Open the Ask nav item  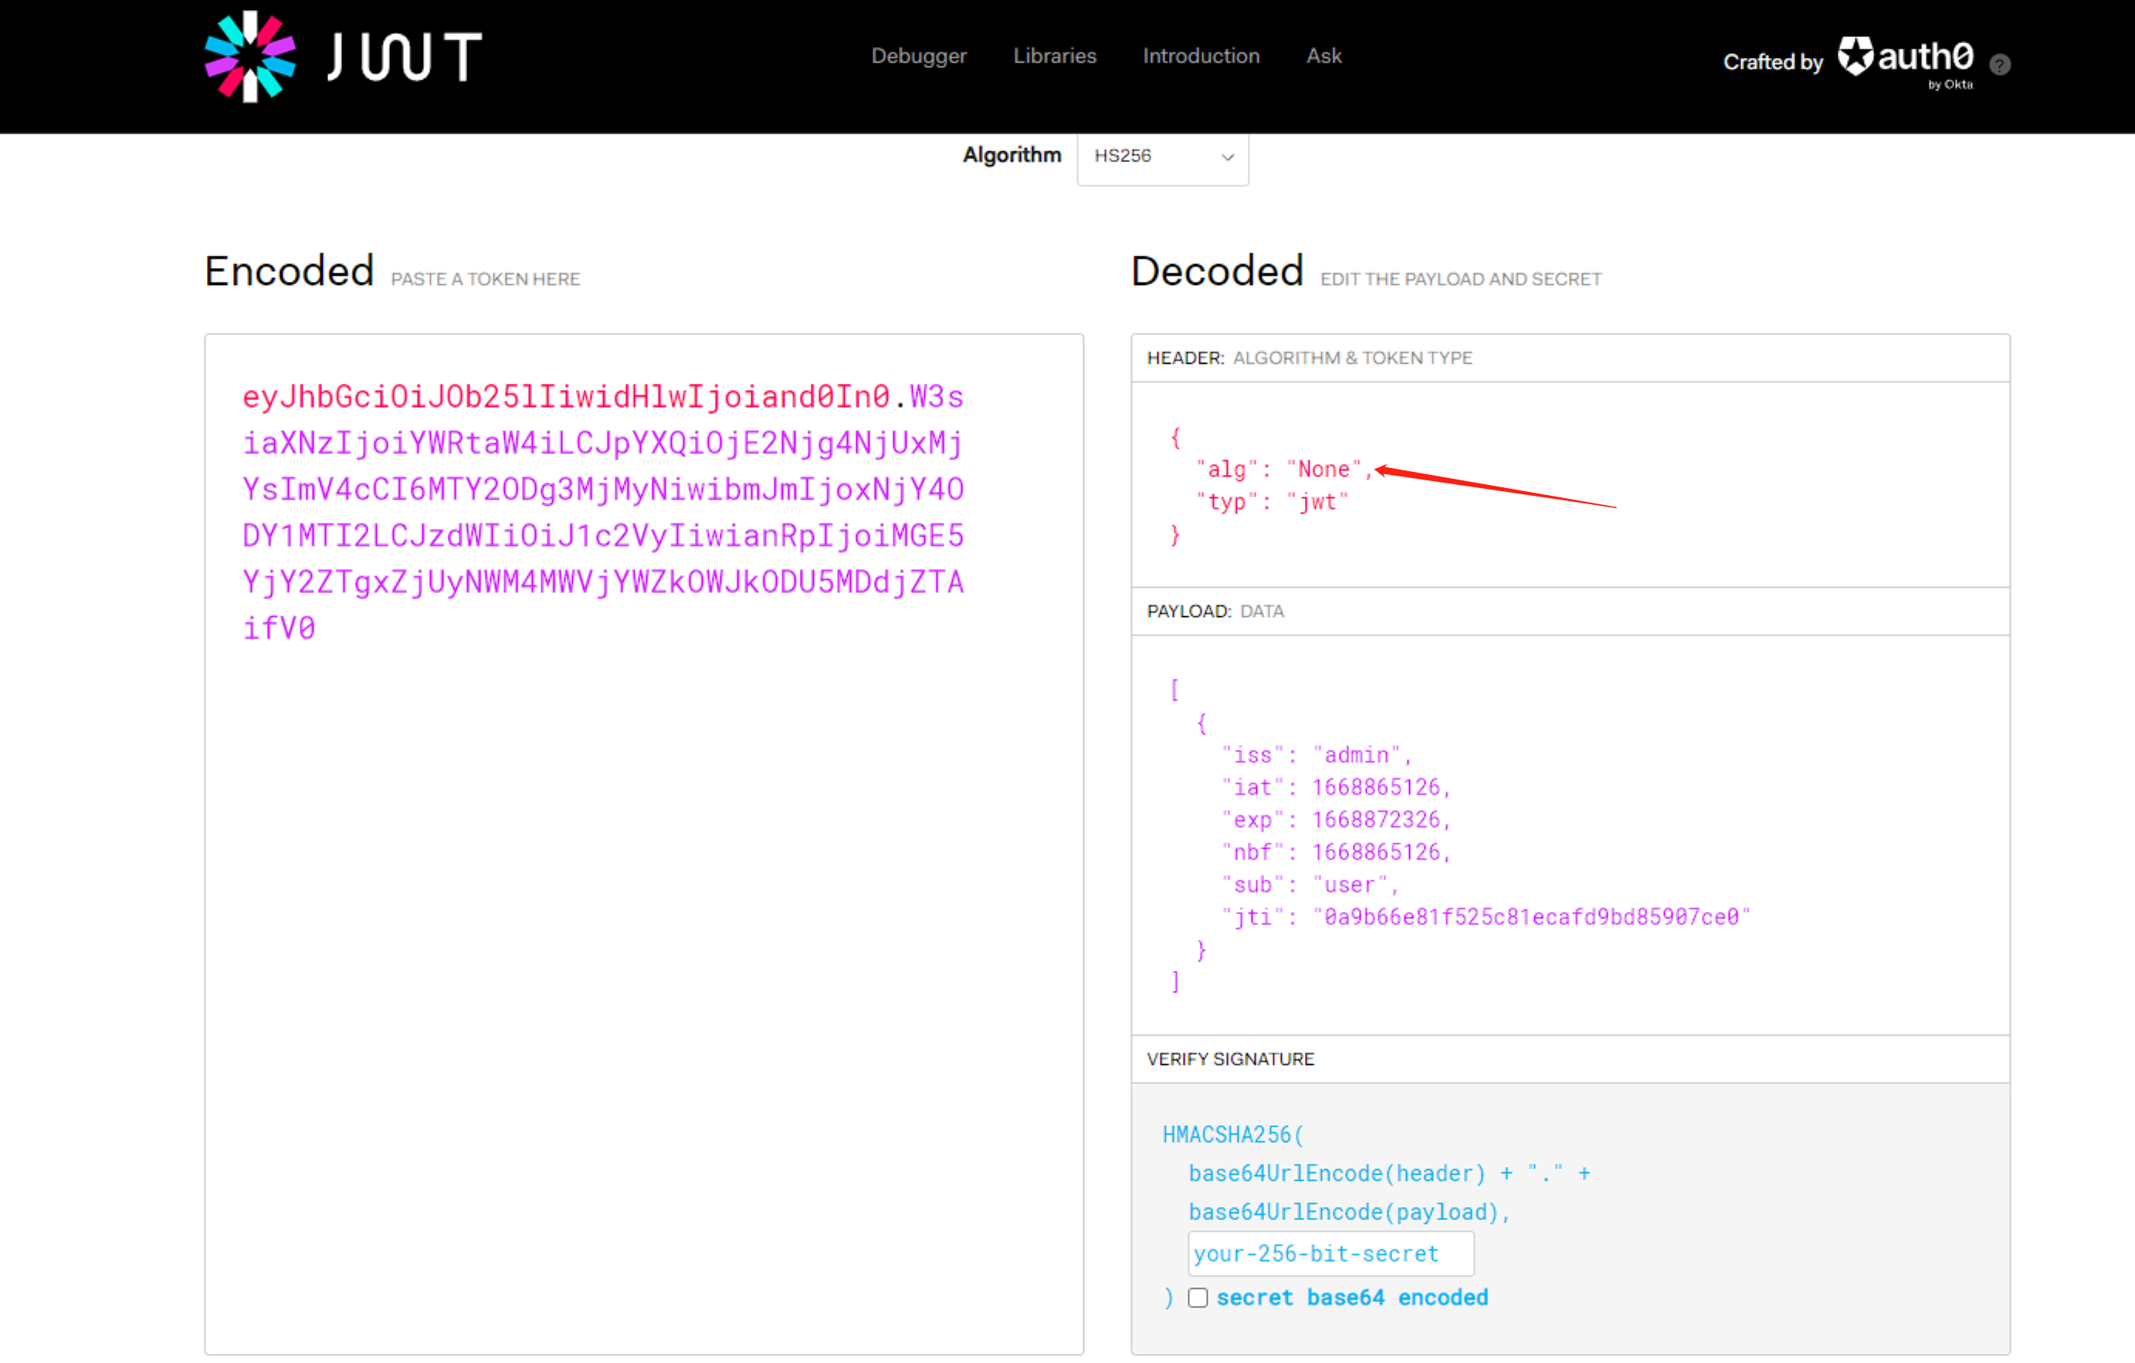click(1323, 56)
